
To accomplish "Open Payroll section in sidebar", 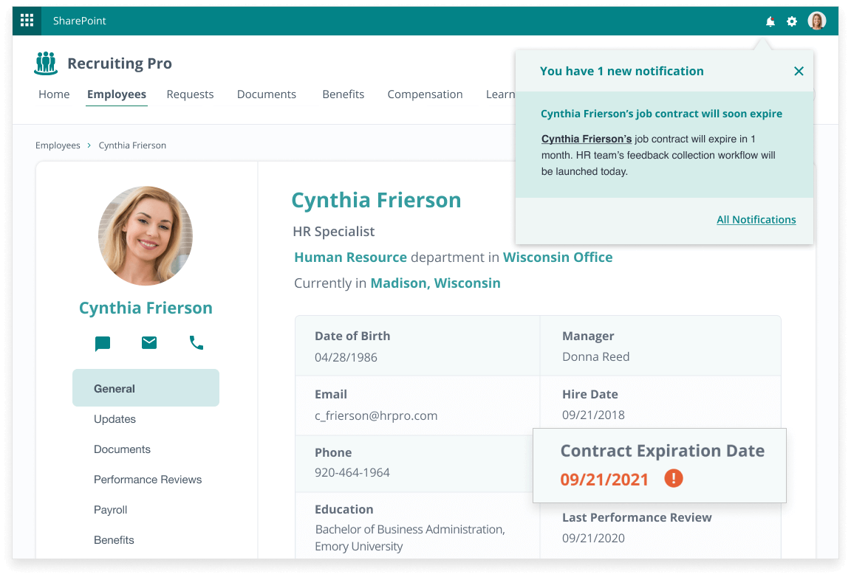I will 111,510.
